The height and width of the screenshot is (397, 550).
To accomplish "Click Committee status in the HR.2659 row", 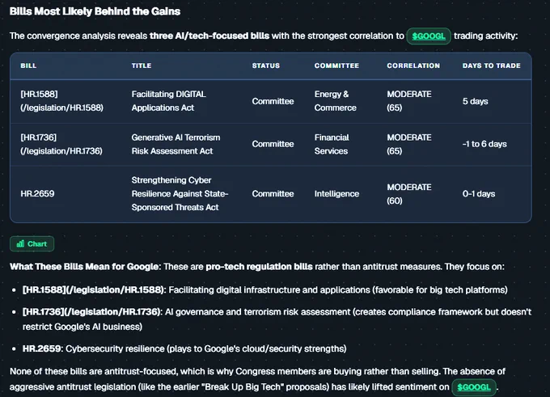I will pos(273,193).
